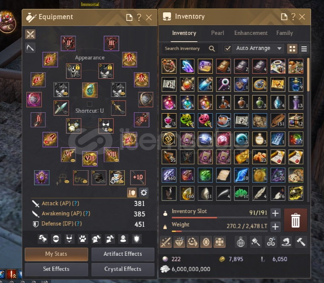
Task: Switch inventory to list view icon
Action: pyautogui.click(x=304, y=49)
